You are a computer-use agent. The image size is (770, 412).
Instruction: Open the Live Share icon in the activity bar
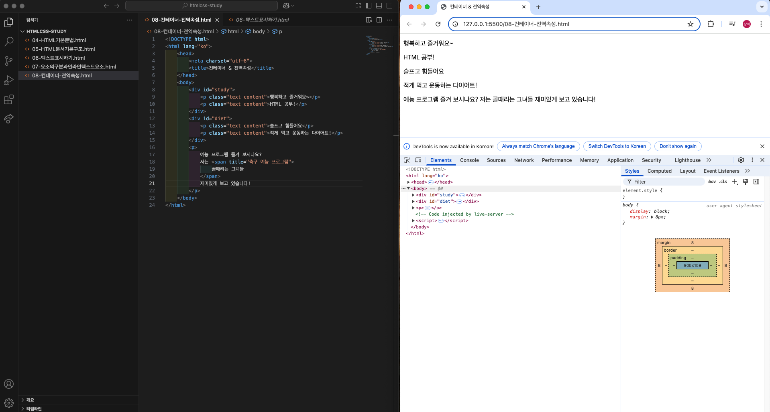pos(9,119)
